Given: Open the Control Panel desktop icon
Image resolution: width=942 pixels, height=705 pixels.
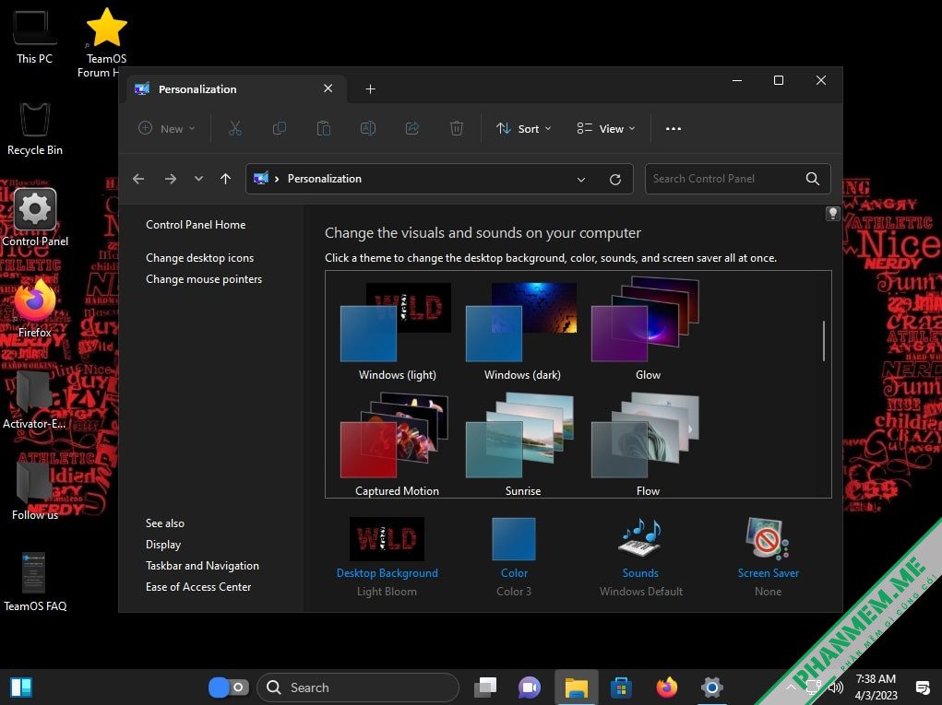Looking at the screenshot, I should coord(35,217).
